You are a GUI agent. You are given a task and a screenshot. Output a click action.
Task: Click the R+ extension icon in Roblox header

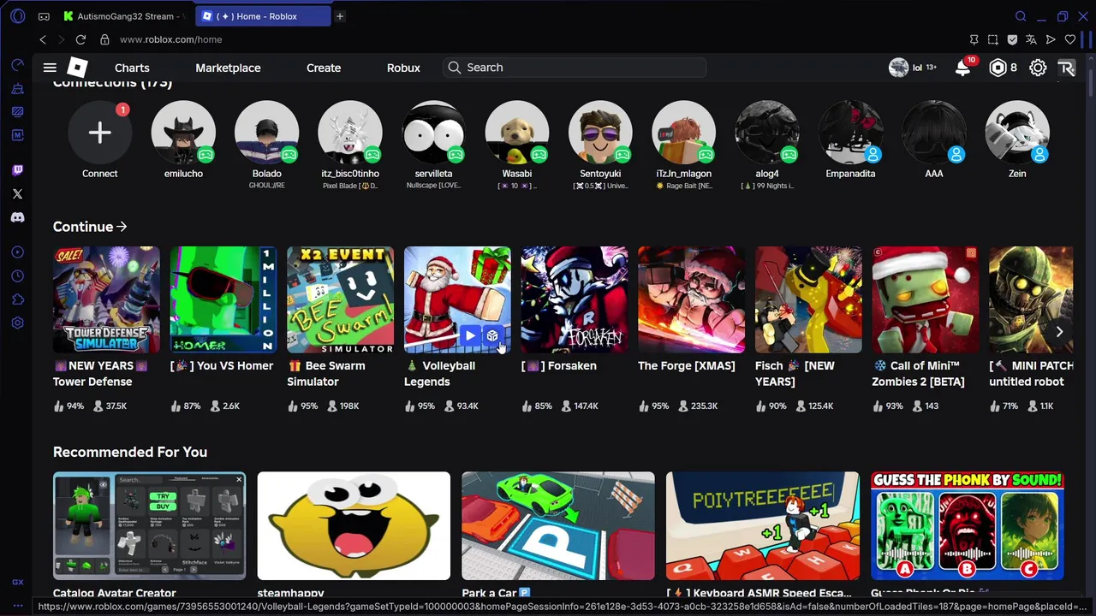(x=1066, y=68)
